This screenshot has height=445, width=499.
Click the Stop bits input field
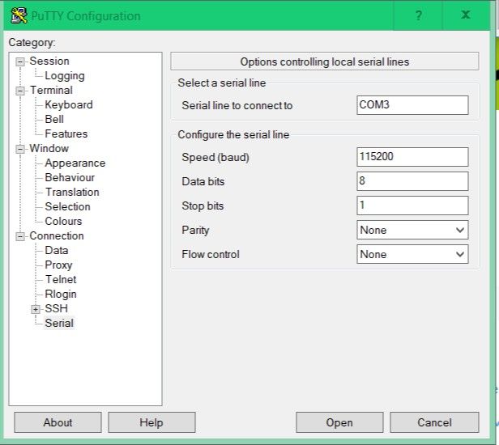point(412,206)
